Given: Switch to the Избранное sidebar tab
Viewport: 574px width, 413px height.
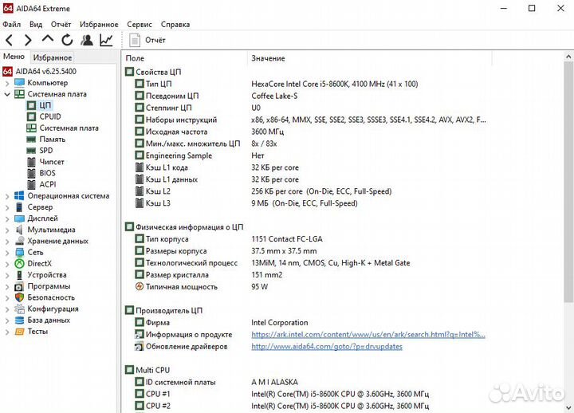Looking at the screenshot, I should 53,57.
